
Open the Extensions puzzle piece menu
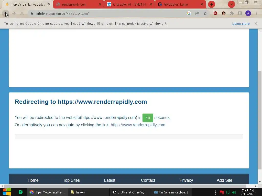pyautogui.click(x=232, y=13)
